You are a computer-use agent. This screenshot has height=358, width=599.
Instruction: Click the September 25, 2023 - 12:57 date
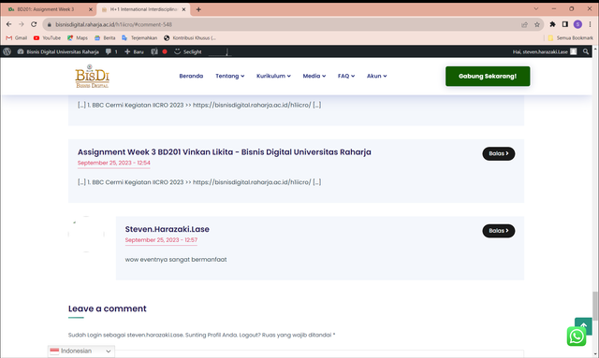pos(161,240)
